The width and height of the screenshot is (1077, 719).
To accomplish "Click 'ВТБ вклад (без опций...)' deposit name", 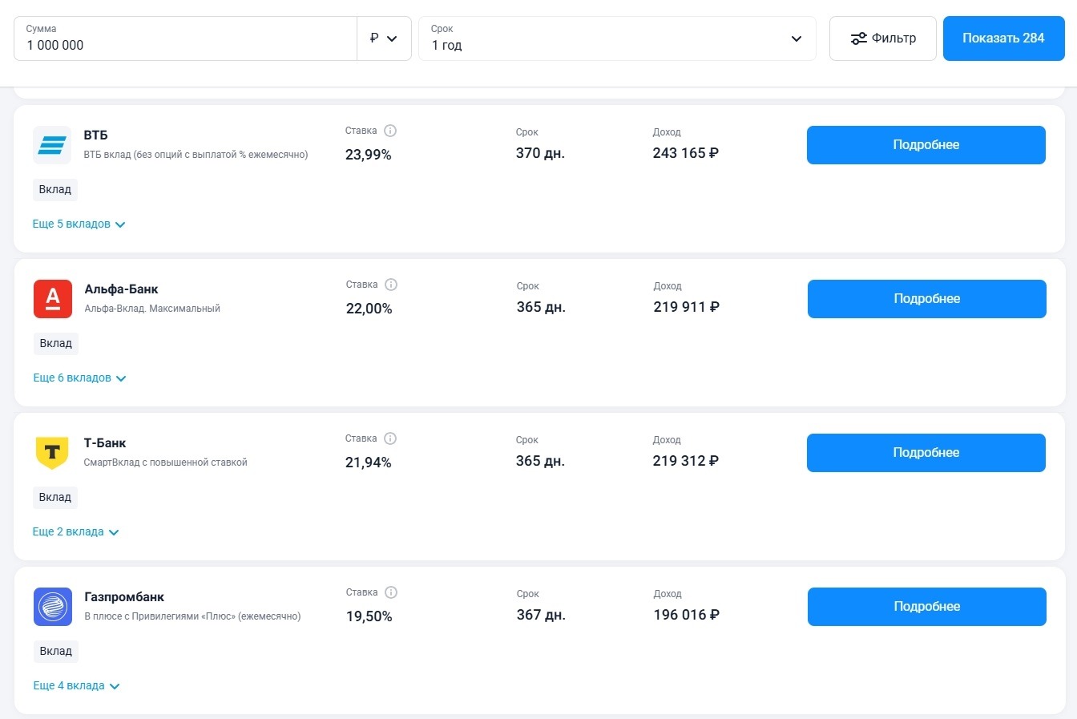I will [x=196, y=155].
